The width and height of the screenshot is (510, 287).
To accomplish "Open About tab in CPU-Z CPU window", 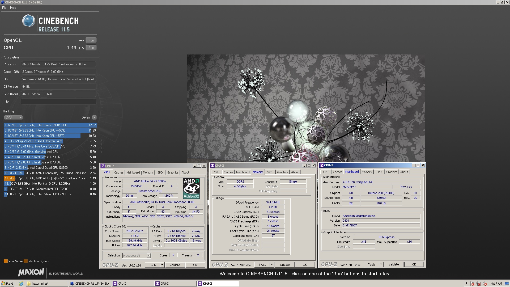I will [x=185, y=172].
